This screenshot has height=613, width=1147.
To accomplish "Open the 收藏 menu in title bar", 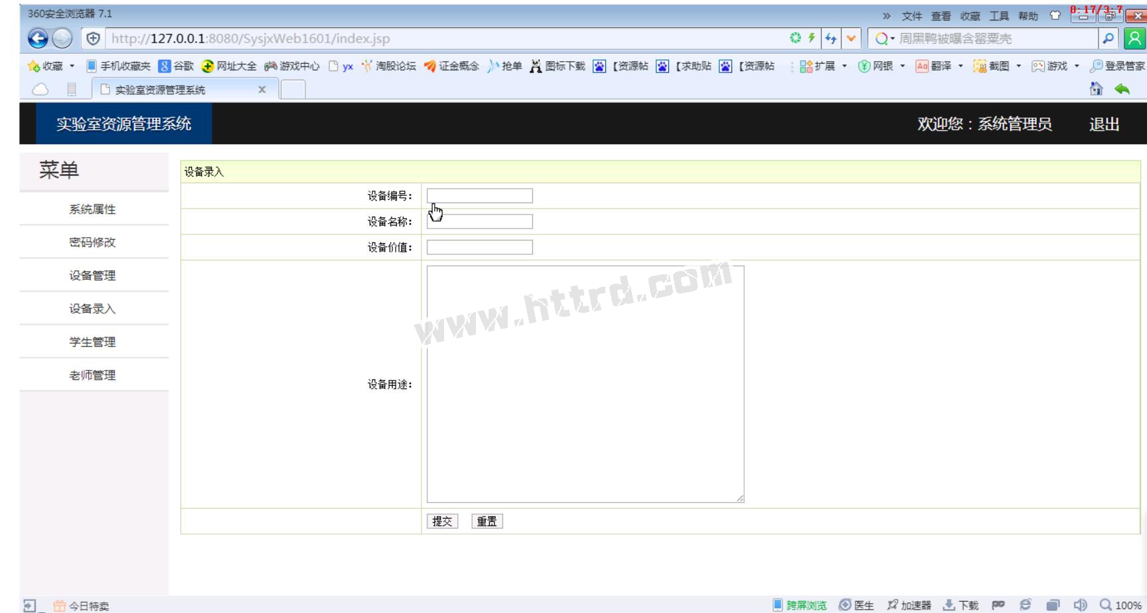I will tap(970, 16).
